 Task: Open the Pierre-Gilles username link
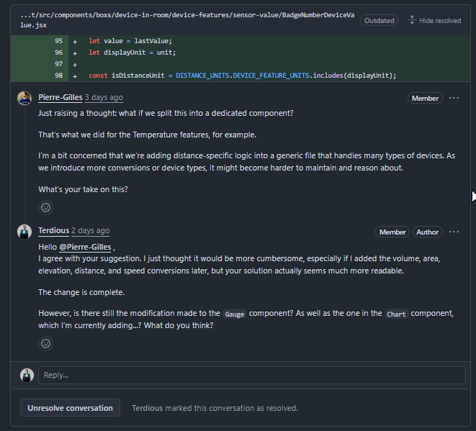(60, 97)
